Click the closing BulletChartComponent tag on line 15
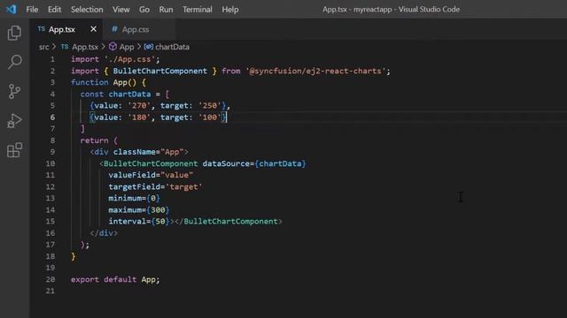The width and height of the screenshot is (567, 318). point(229,222)
